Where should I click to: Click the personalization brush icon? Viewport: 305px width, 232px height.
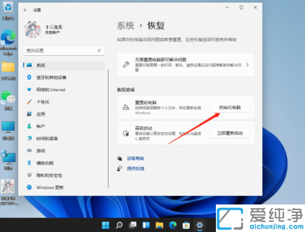(29, 102)
